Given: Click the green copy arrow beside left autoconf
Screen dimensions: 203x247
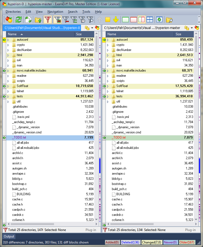Looking at the screenshot, I should (4, 40).
